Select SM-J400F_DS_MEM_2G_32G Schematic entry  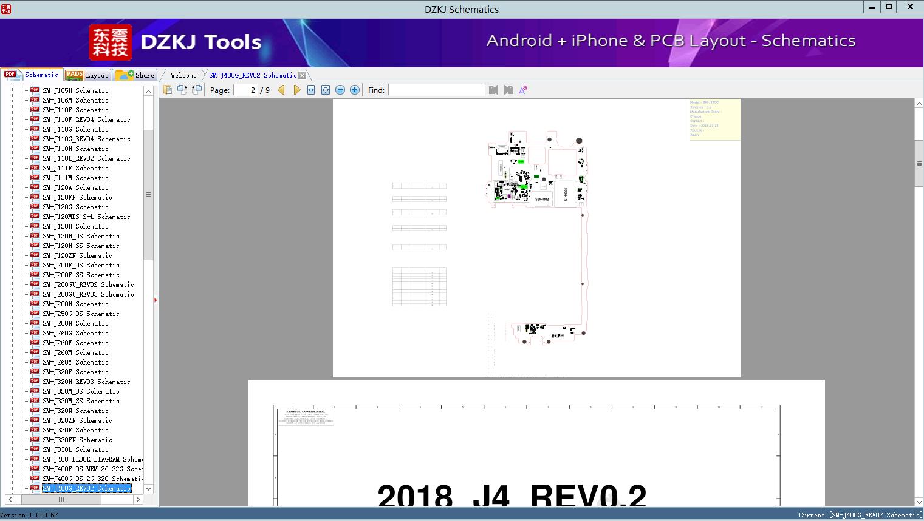coord(93,469)
